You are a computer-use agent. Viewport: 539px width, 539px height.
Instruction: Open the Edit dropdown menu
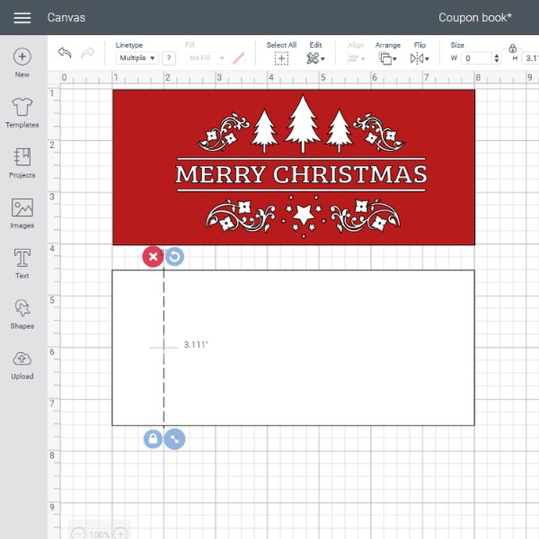(x=315, y=59)
